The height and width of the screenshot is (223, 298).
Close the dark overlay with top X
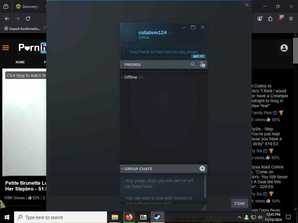click(x=247, y=5)
